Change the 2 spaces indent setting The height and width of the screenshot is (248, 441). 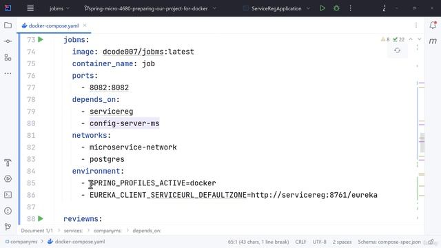pos(342,242)
